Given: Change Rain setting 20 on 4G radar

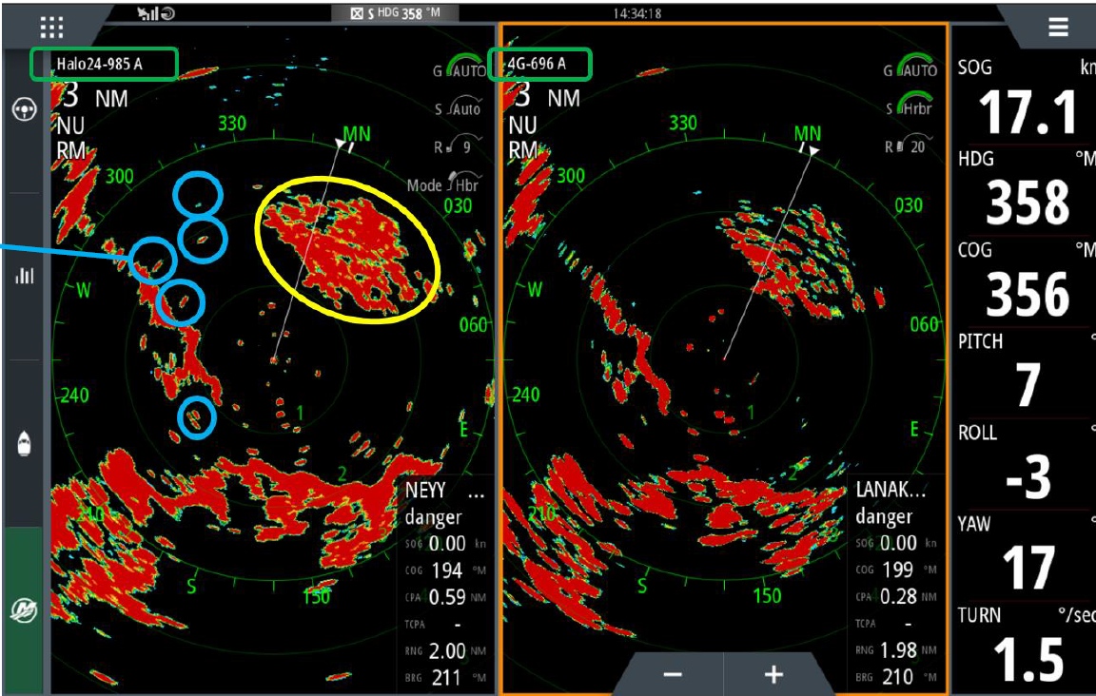Looking at the screenshot, I should tap(911, 147).
